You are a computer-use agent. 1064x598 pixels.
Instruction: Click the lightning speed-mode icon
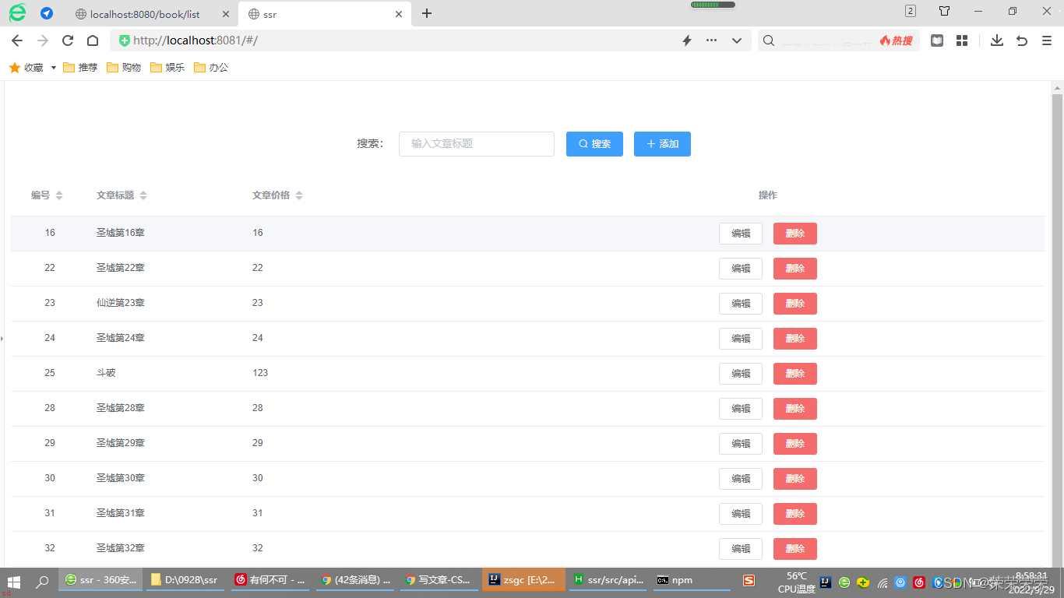point(687,40)
